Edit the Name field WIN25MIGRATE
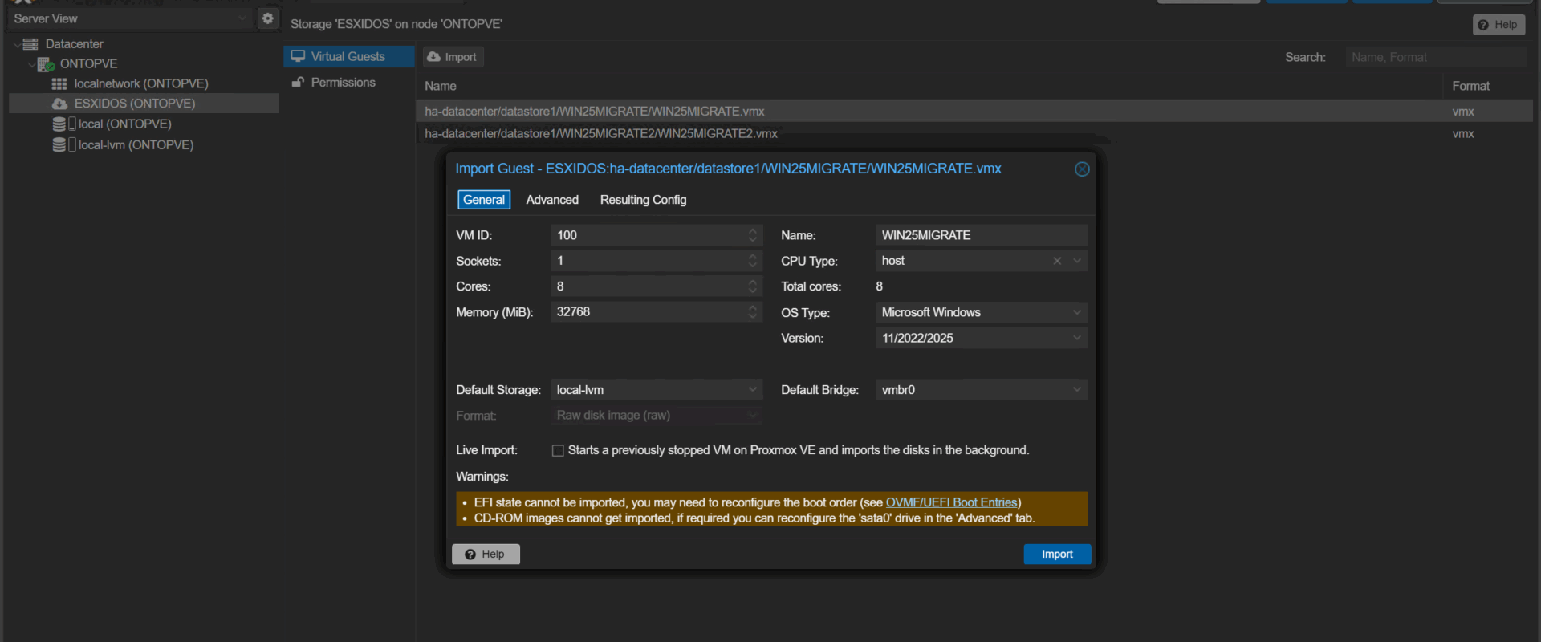The image size is (1541, 642). [x=982, y=235]
